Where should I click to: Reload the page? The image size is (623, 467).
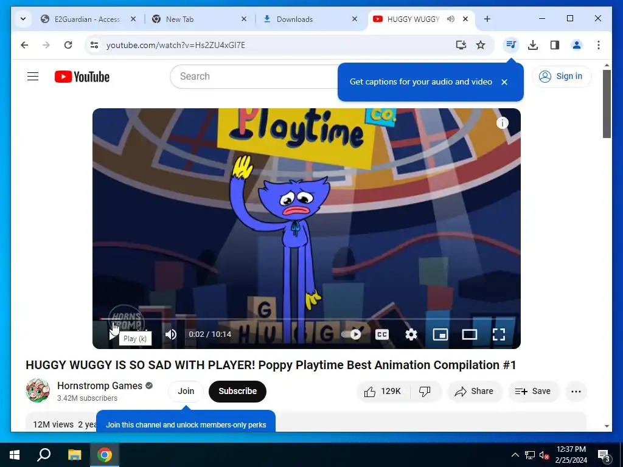click(x=68, y=45)
